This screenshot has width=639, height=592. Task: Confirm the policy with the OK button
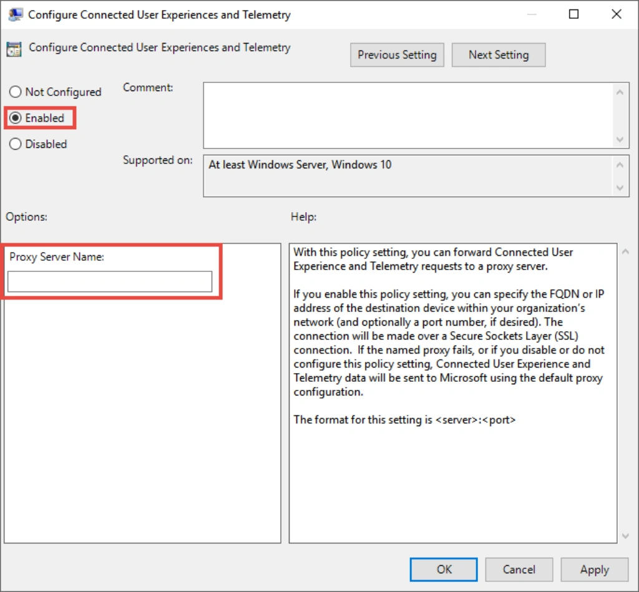coord(443,569)
